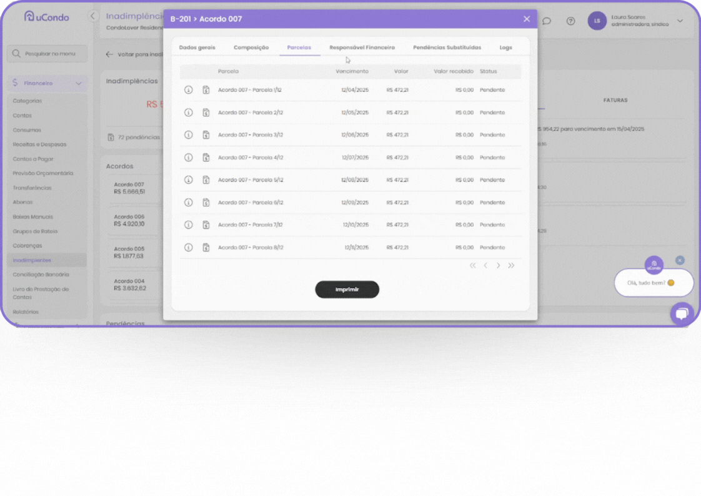Open Conciliação Bancária in sidebar

(x=41, y=275)
